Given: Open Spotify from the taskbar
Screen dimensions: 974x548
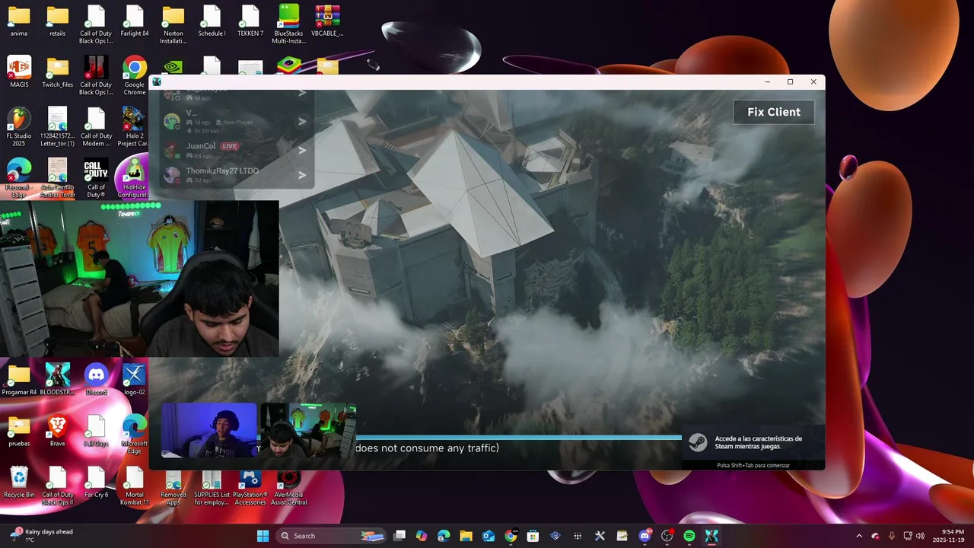Looking at the screenshot, I should pos(689,536).
